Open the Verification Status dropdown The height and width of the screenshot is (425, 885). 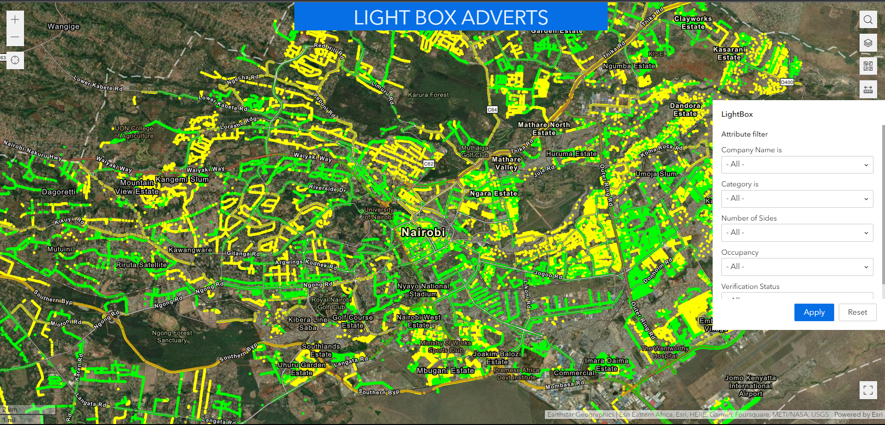[x=797, y=296]
